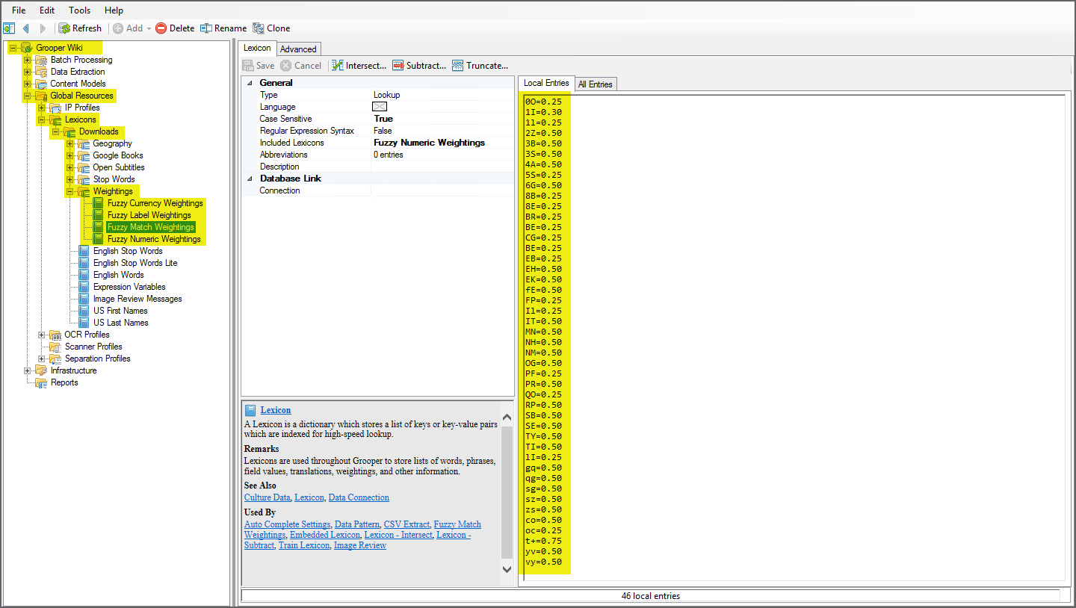Switch to the All Entries tab
Viewport: 1076px width, 608px height.
595,84
